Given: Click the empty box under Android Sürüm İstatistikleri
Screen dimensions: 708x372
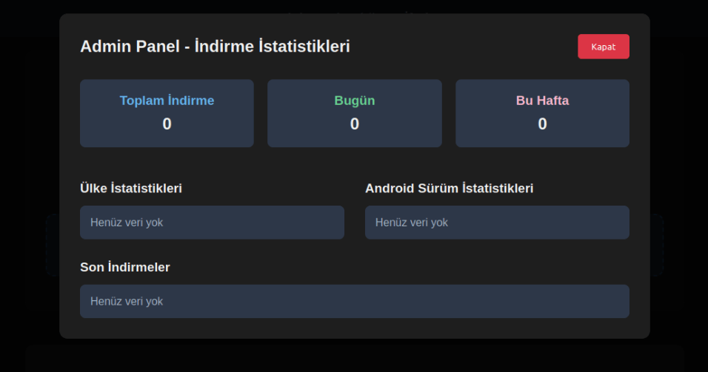Looking at the screenshot, I should pyautogui.click(x=548, y=223).
